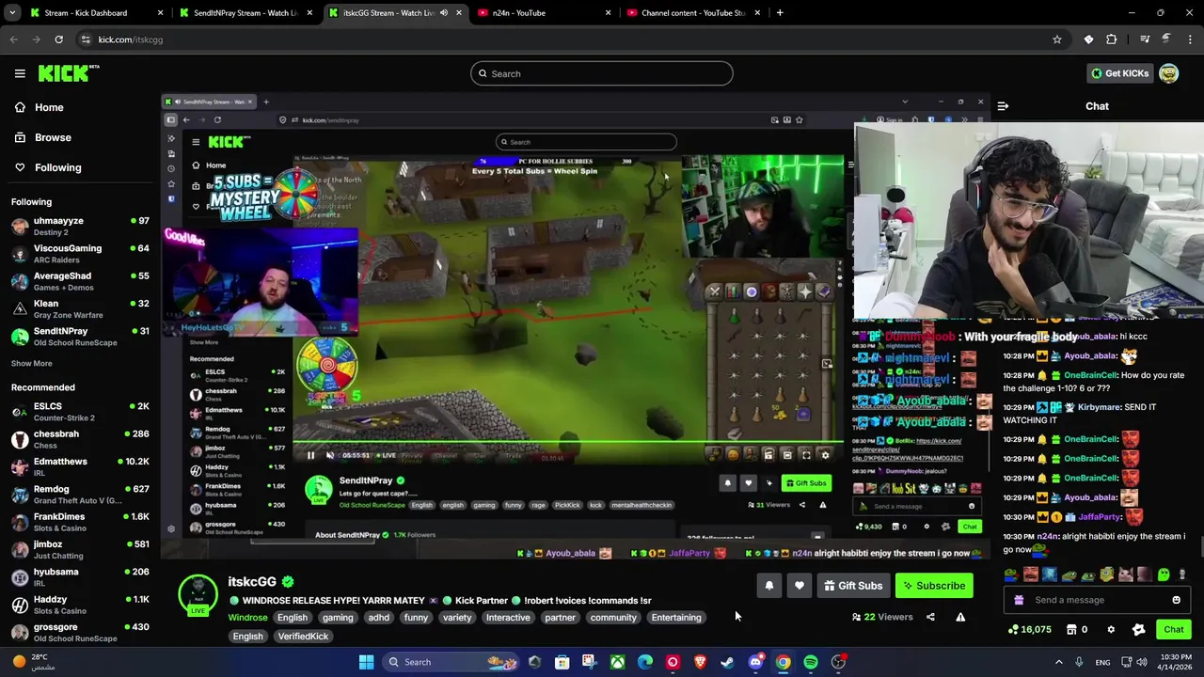Open a new browser tab
Image resolution: width=1204 pixels, height=677 pixels.
780,13
